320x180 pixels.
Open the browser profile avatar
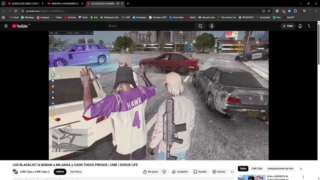click(310, 11)
